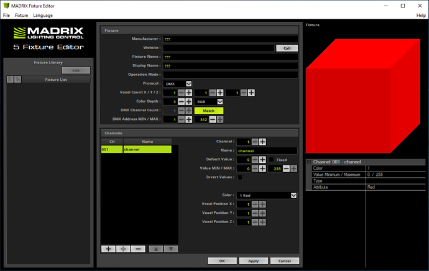The height and width of the screenshot is (271, 429).
Task: Click the Fixture Library Edit button
Action: (76, 71)
